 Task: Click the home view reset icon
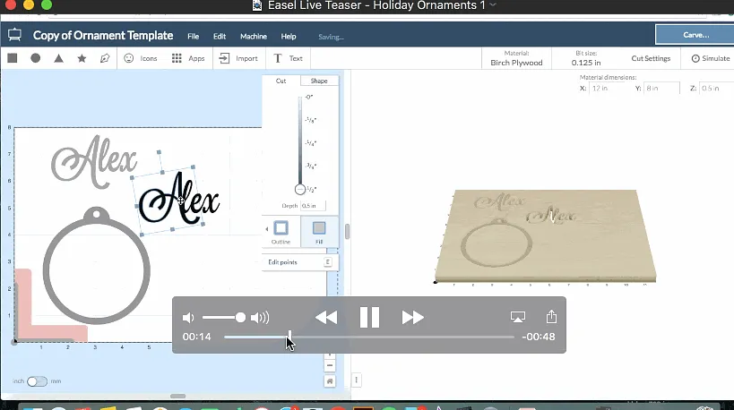[x=330, y=381]
